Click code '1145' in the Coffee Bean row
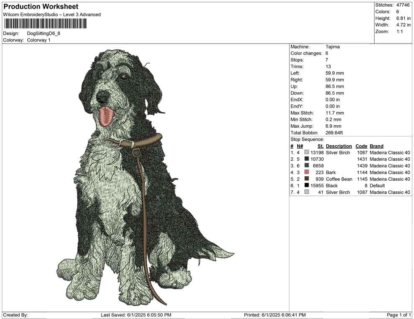Image resolution: width=414 pixels, height=319 pixels. 362,179
